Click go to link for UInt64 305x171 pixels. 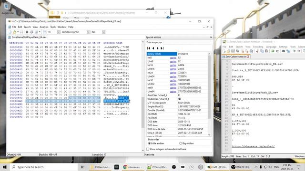click(173, 91)
